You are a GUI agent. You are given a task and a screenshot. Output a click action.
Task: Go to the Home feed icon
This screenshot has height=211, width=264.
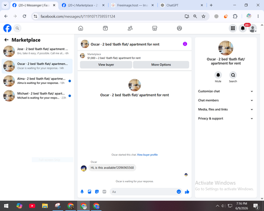tap(81, 28)
